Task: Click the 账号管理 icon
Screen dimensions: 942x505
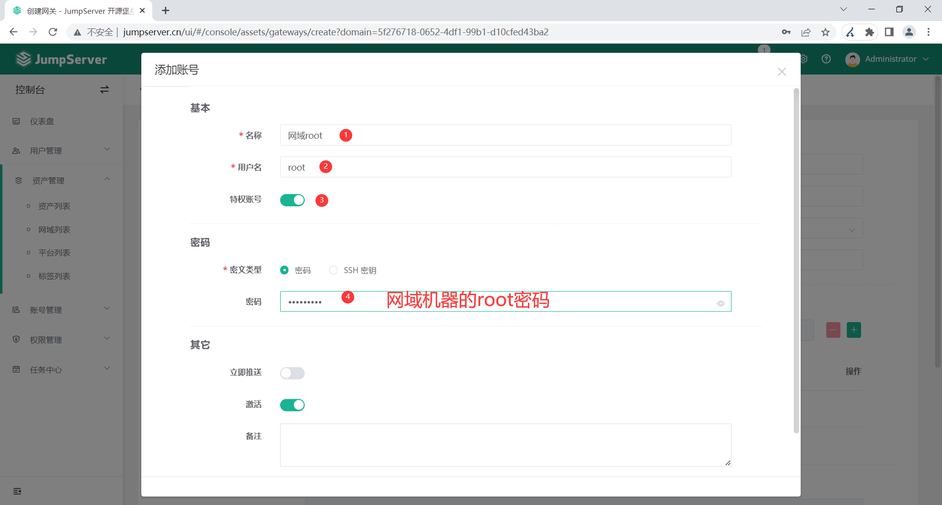Action: click(16, 310)
